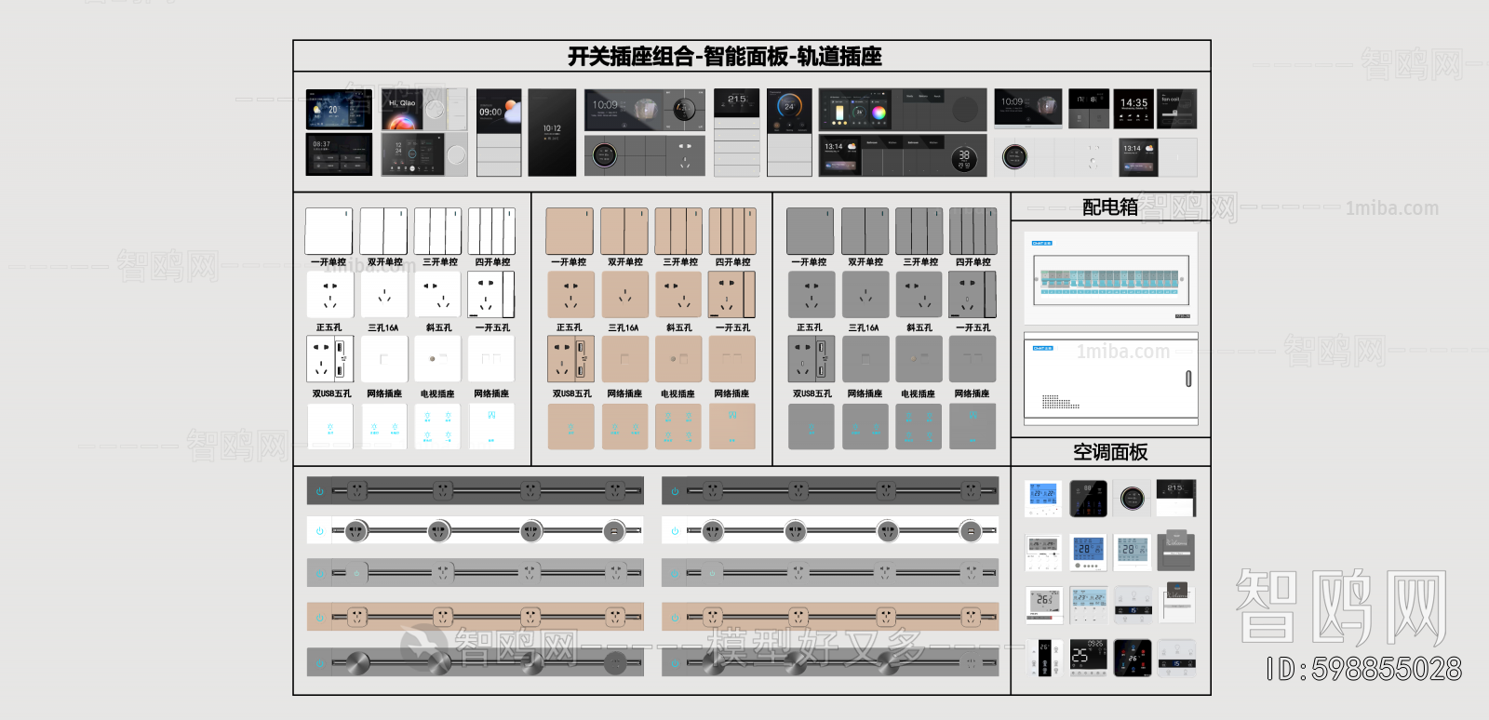Tap power button on top-left gray track socket
Screen dimensions: 1489x720
319,490
